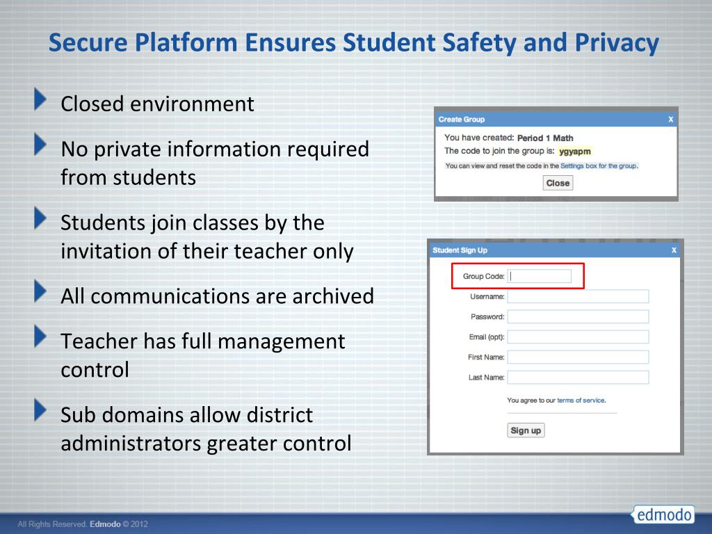Close the Create Group dialog with X
712x534 pixels.
pos(671,120)
